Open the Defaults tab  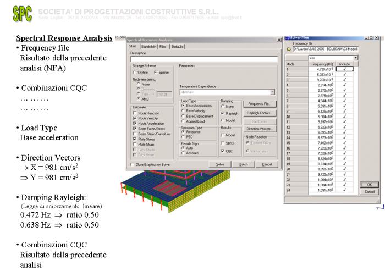tap(178, 47)
